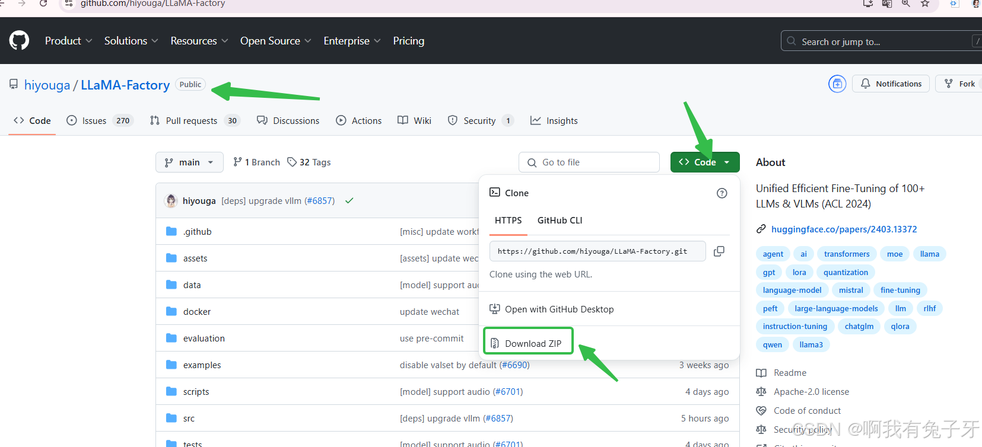The height and width of the screenshot is (447, 982).
Task: Expand the Product menu
Action: pos(69,41)
